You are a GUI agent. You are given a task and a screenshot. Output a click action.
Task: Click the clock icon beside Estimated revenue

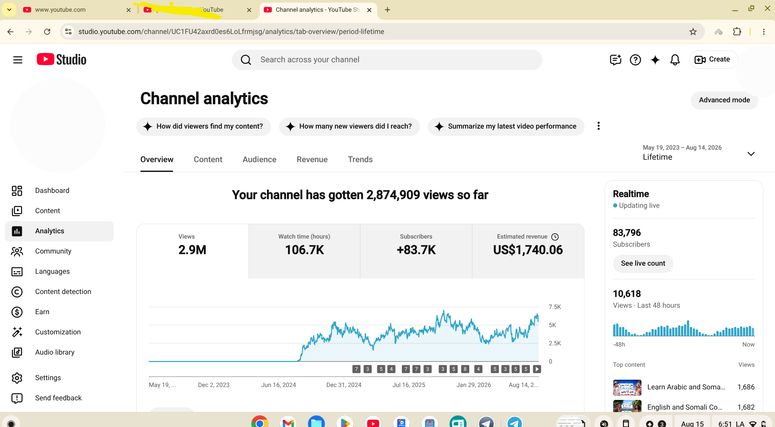tap(555, 237)
